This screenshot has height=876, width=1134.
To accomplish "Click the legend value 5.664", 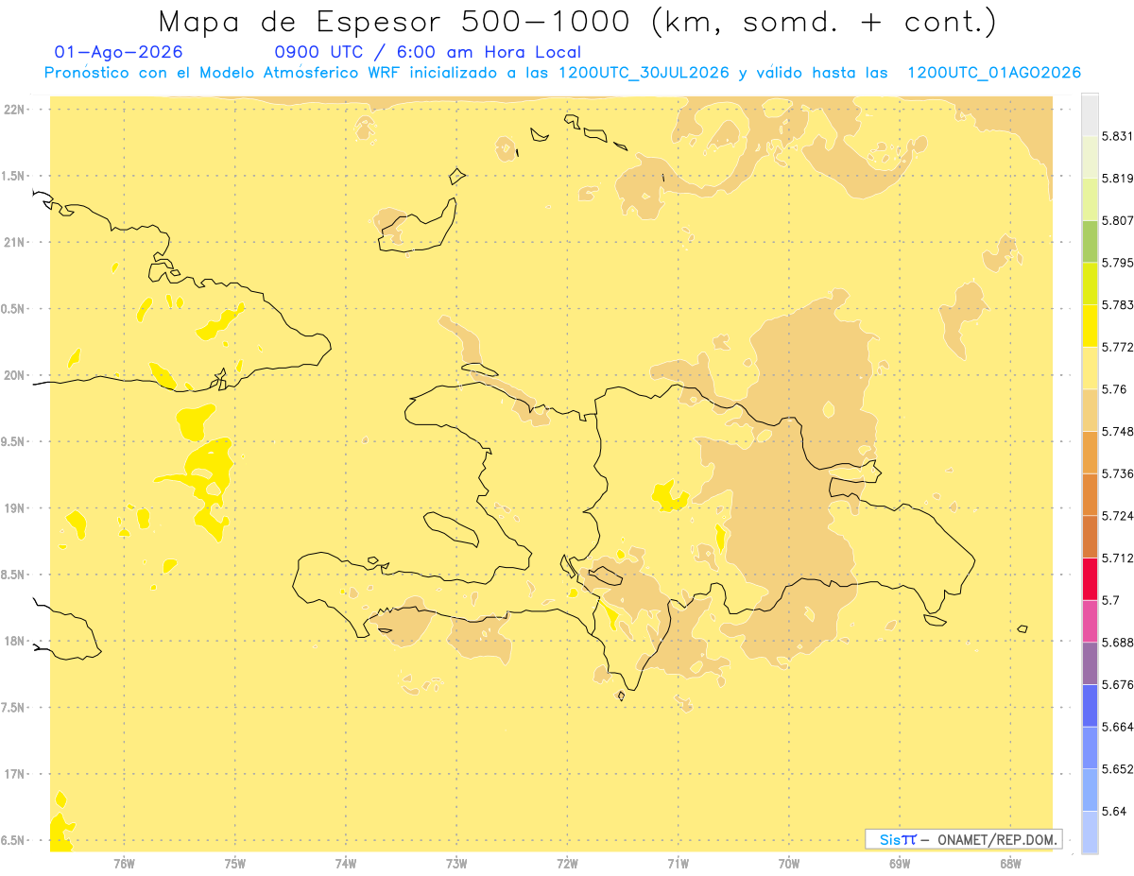I will click(1117, 727).
